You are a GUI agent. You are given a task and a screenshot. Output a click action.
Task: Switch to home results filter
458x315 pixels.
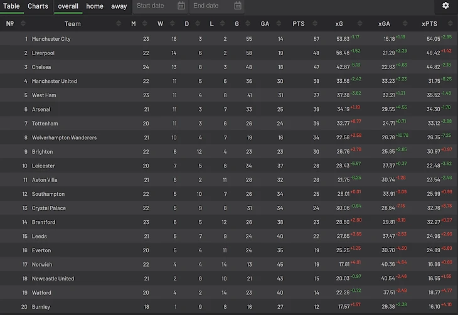point(95,6)
